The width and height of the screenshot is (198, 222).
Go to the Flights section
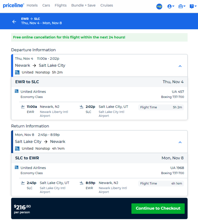pyautogui.click(x=61, y=5)
